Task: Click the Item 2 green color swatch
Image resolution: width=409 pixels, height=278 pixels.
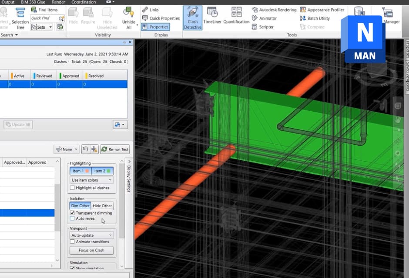Action: [x=109, y=171]
